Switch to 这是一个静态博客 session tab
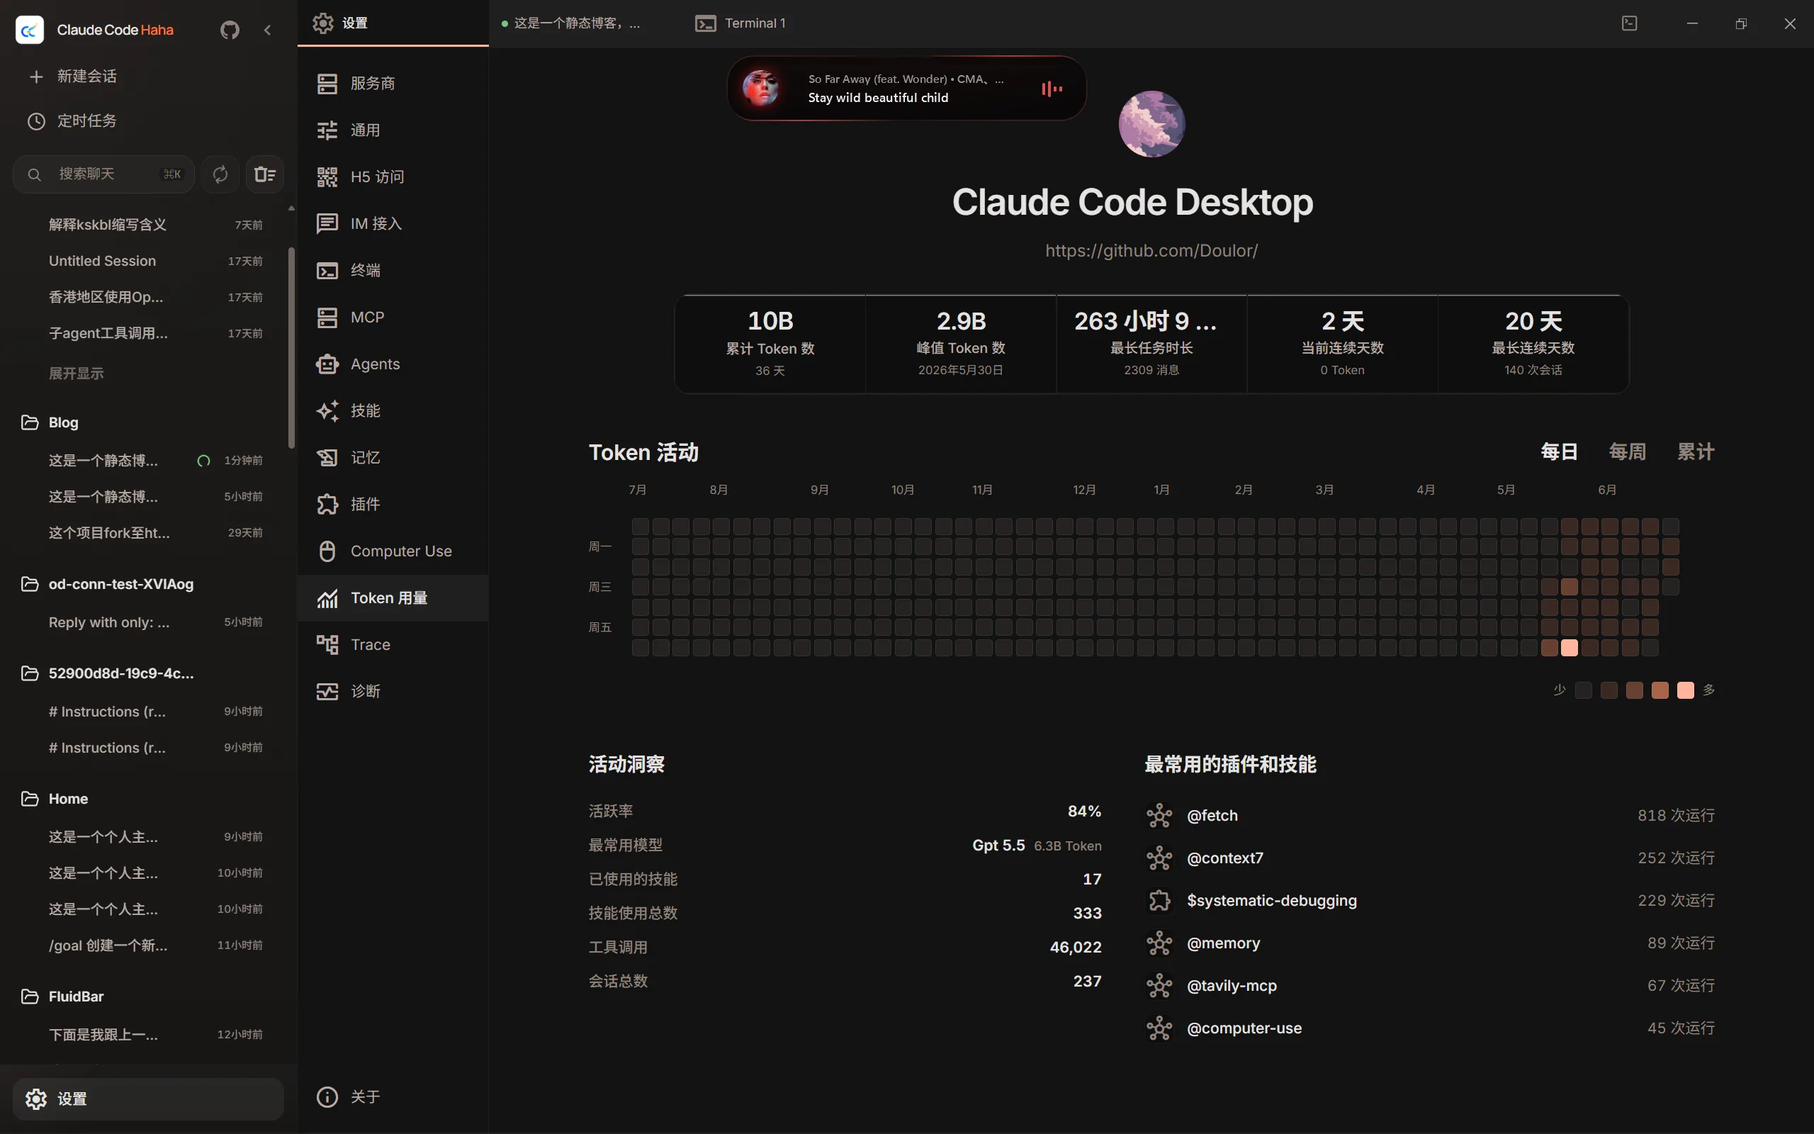 point(571,23)
